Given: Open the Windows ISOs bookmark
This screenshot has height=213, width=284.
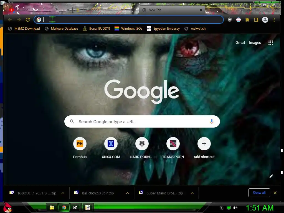Looking at the screenshot, I should [x=128, y=29].
